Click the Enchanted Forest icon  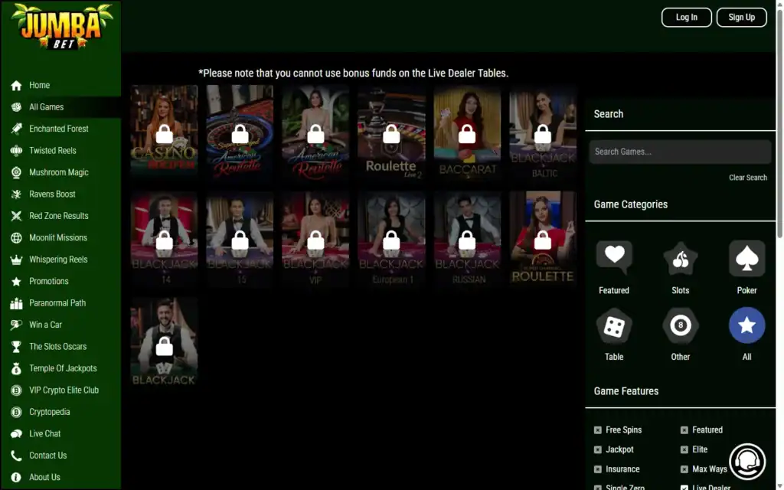point(16,129)
